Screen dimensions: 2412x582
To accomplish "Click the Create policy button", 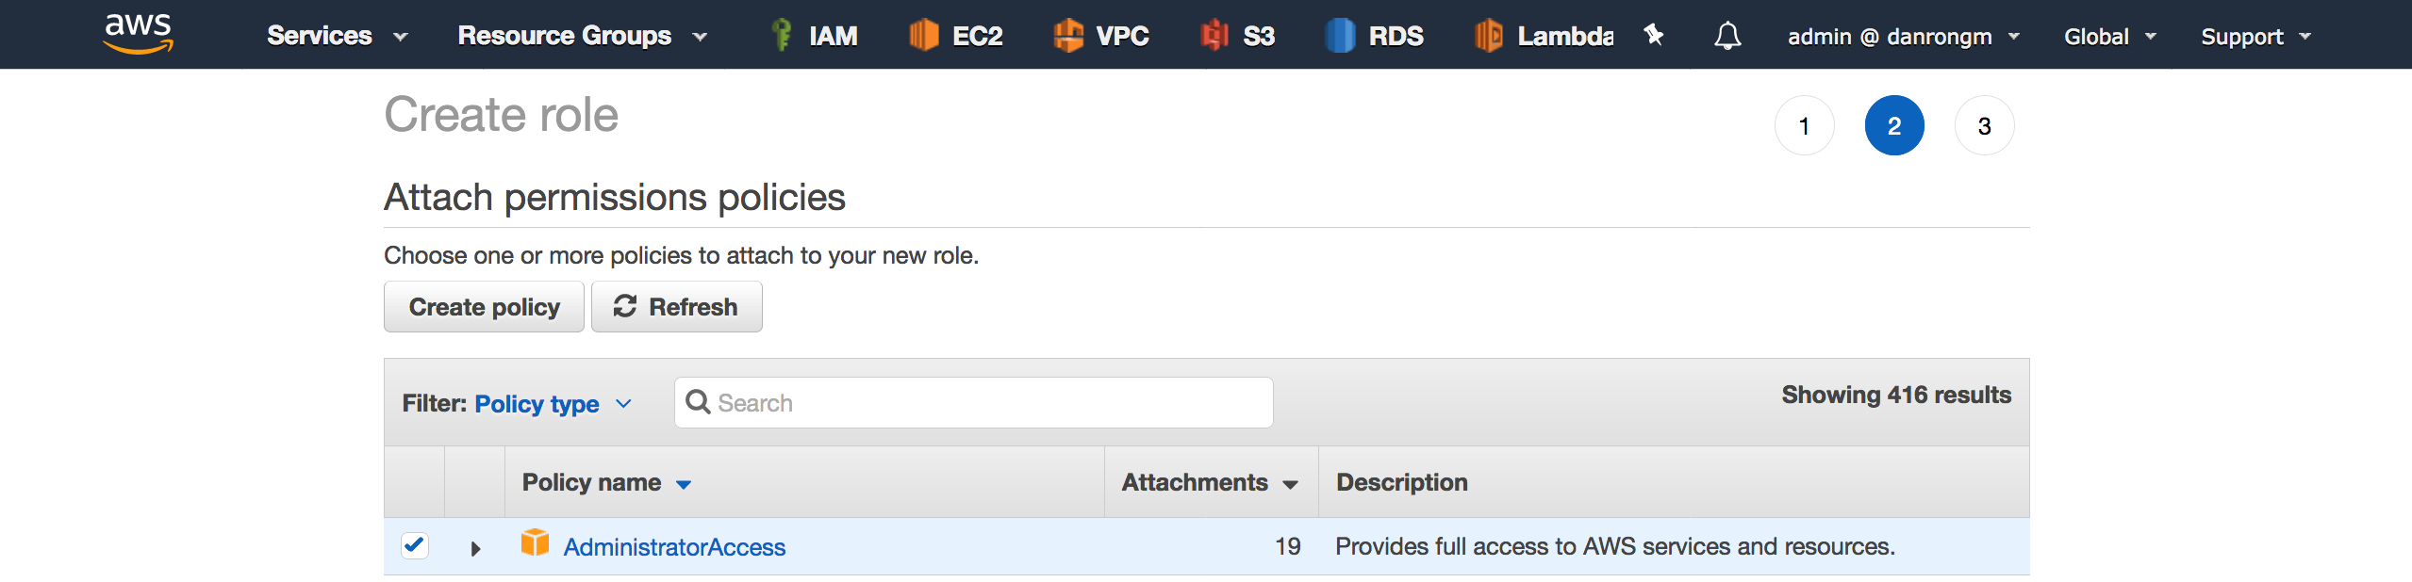I will (x=484, y=307).
